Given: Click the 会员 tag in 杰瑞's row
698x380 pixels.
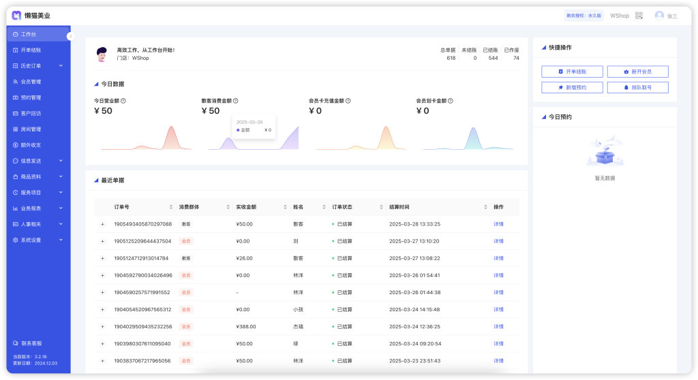Looking at the screenshot, I should point(186,327).
